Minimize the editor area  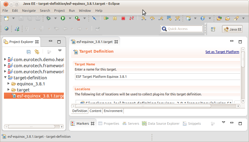coord(232,41)
